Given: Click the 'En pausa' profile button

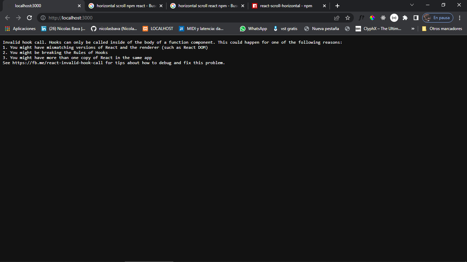Looking at the screenshot, I should click(438, 18).
